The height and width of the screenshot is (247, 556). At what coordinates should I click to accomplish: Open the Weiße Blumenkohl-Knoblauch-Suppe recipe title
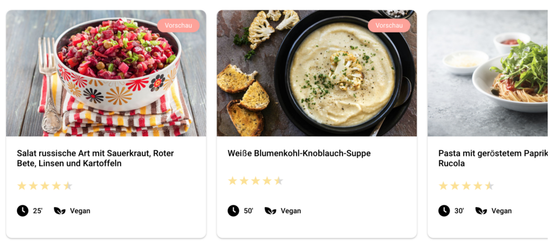299,153
